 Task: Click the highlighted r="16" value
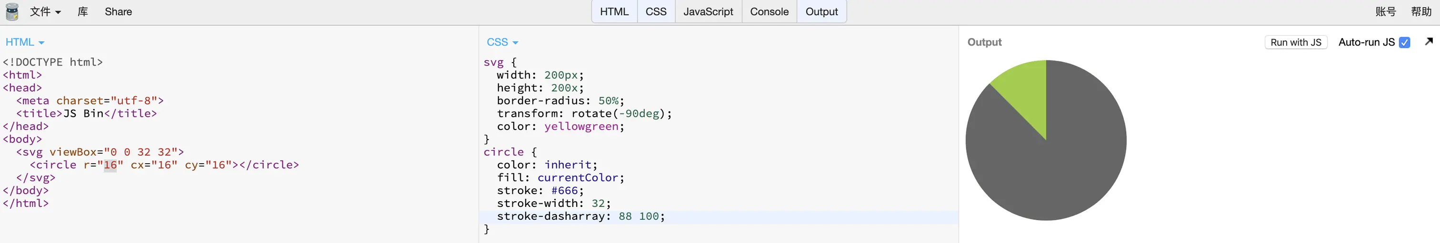coord(110,165)
